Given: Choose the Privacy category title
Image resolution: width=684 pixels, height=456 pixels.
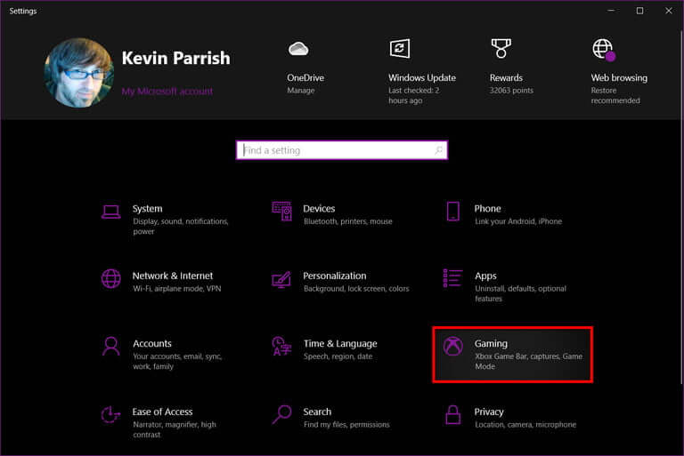Looking at the screenshot, I should click(489, 412).
